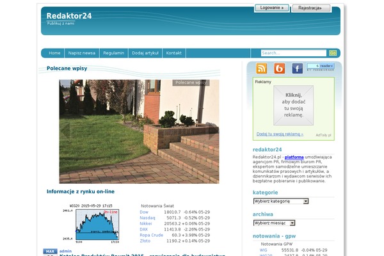Image resolution: width=384 pixels, height=256 pixels.
Task: Focus the Search input field
Action: click(294, 53)
